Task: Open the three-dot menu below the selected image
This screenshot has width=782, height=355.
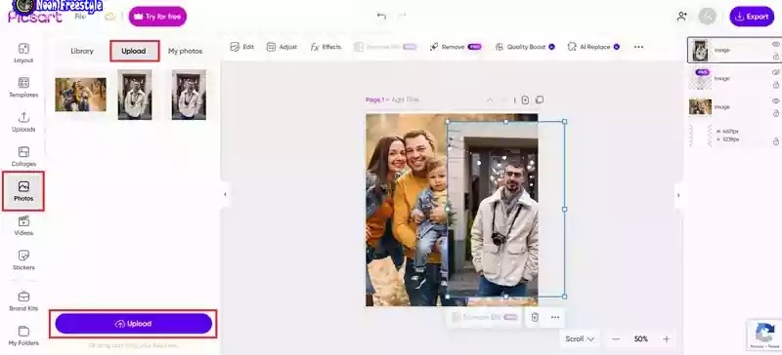Action: (x=555, y=317)
